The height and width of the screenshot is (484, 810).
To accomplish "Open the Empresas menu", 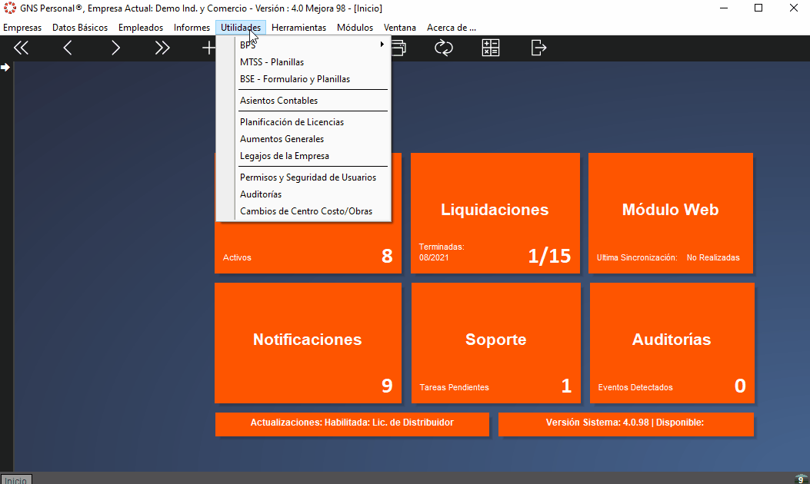I will coord(22,28).
